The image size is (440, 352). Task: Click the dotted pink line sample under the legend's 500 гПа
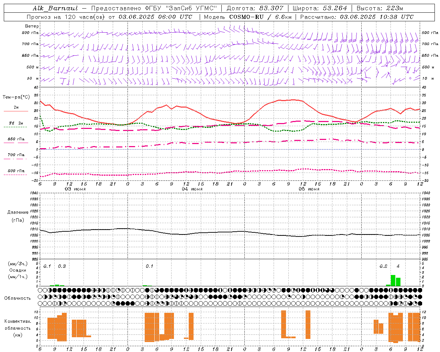(x=15, y=175)
